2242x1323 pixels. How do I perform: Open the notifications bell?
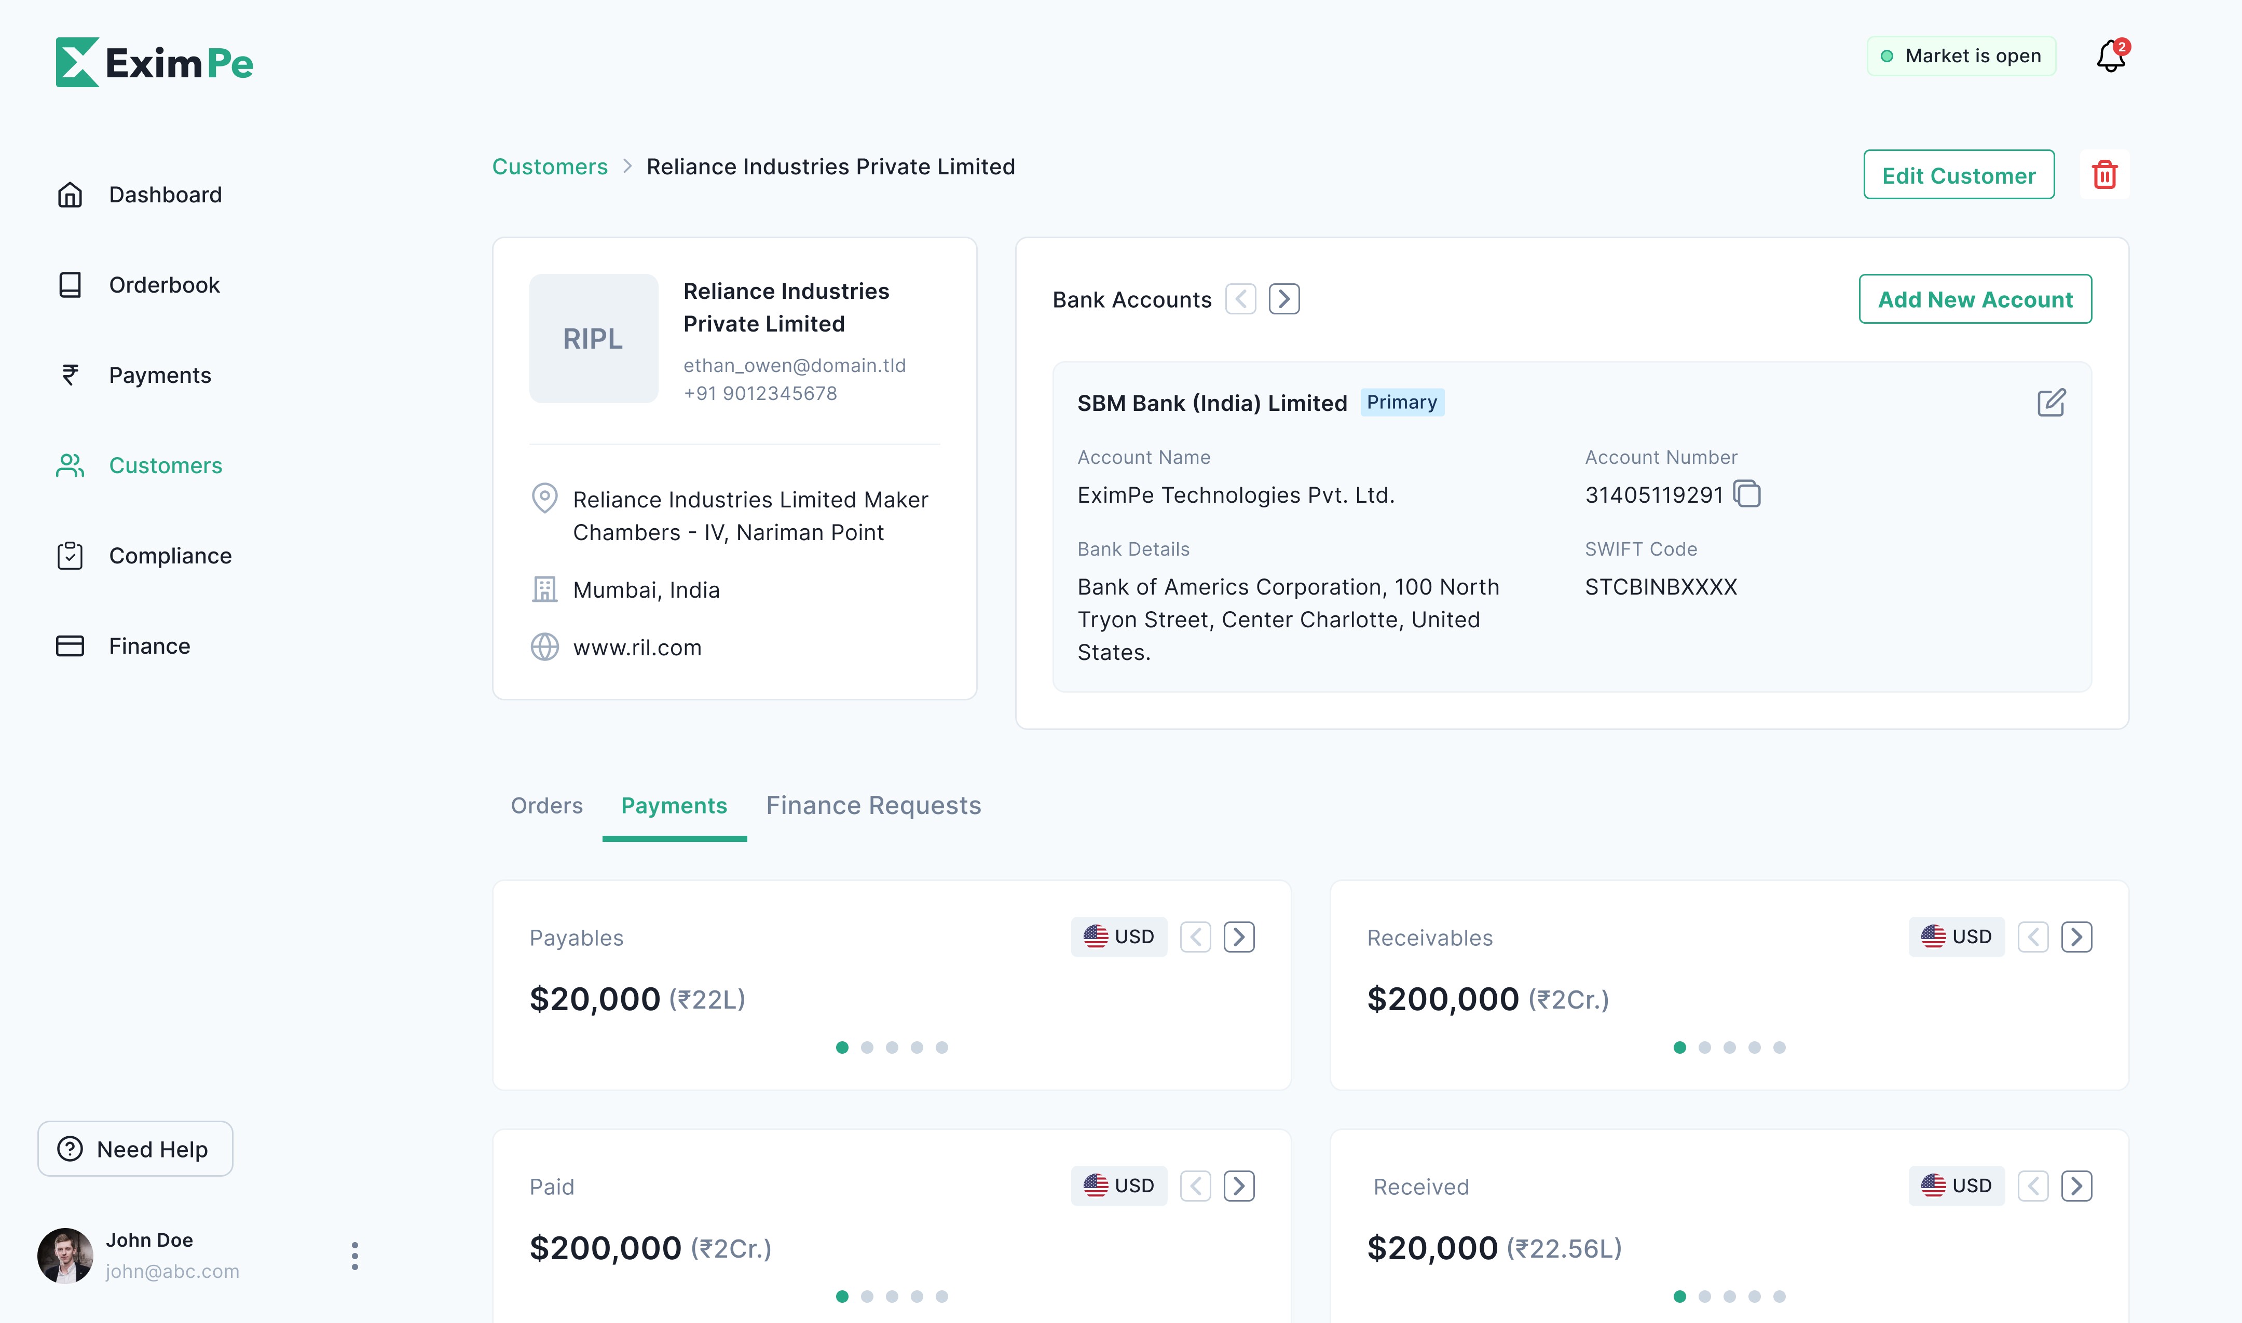(2111, 56)
